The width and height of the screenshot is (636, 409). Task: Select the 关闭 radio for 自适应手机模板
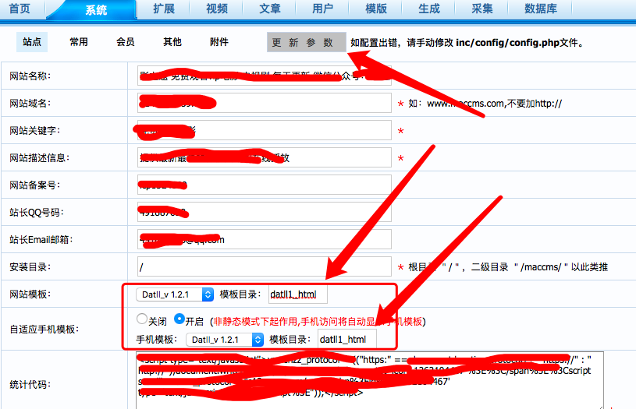click(141, 319)
